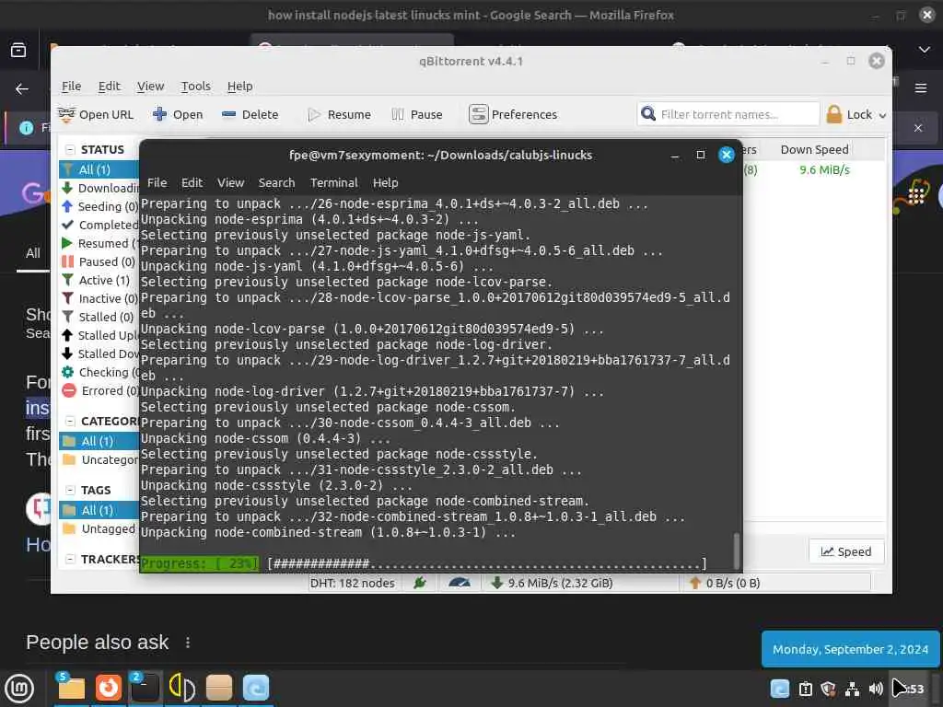Viewport: 943px width, 707px height.
Task: Click the network tray icon
Action: click(x=852, y=689)
